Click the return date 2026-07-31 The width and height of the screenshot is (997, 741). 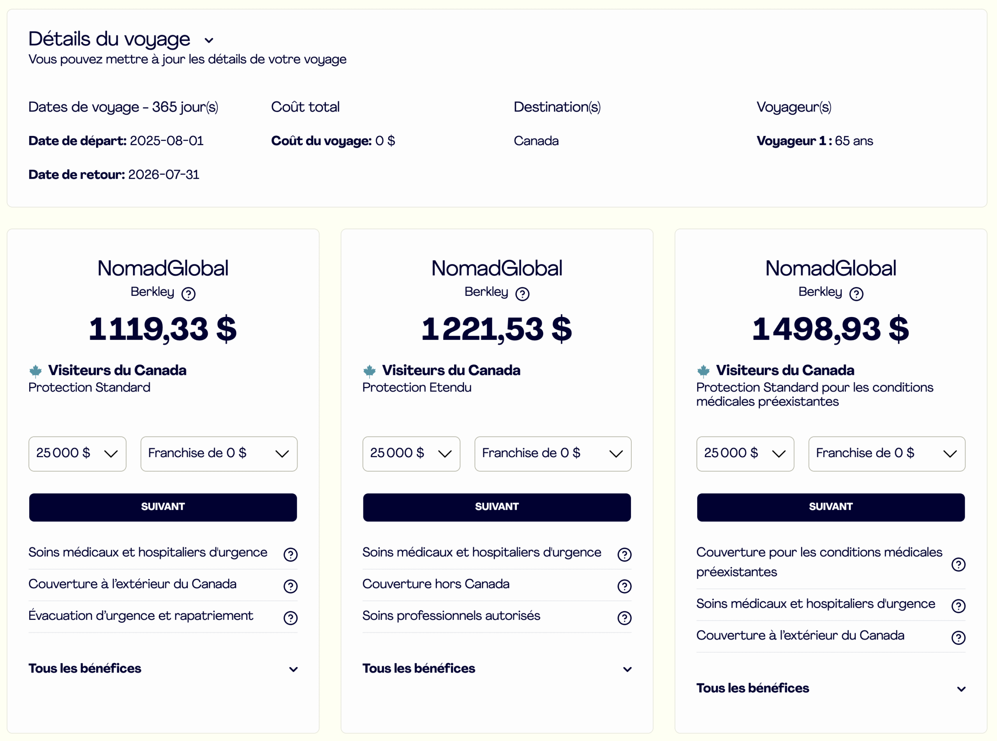point(163,174)
